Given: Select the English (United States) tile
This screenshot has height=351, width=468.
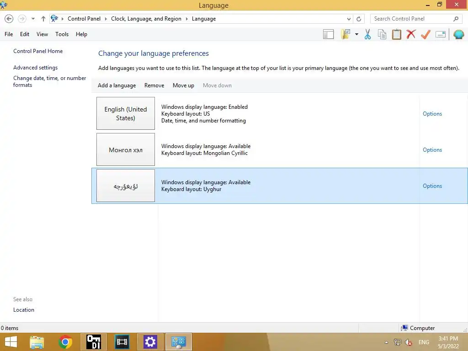Looking at the screenshot, I should [126, 113].
